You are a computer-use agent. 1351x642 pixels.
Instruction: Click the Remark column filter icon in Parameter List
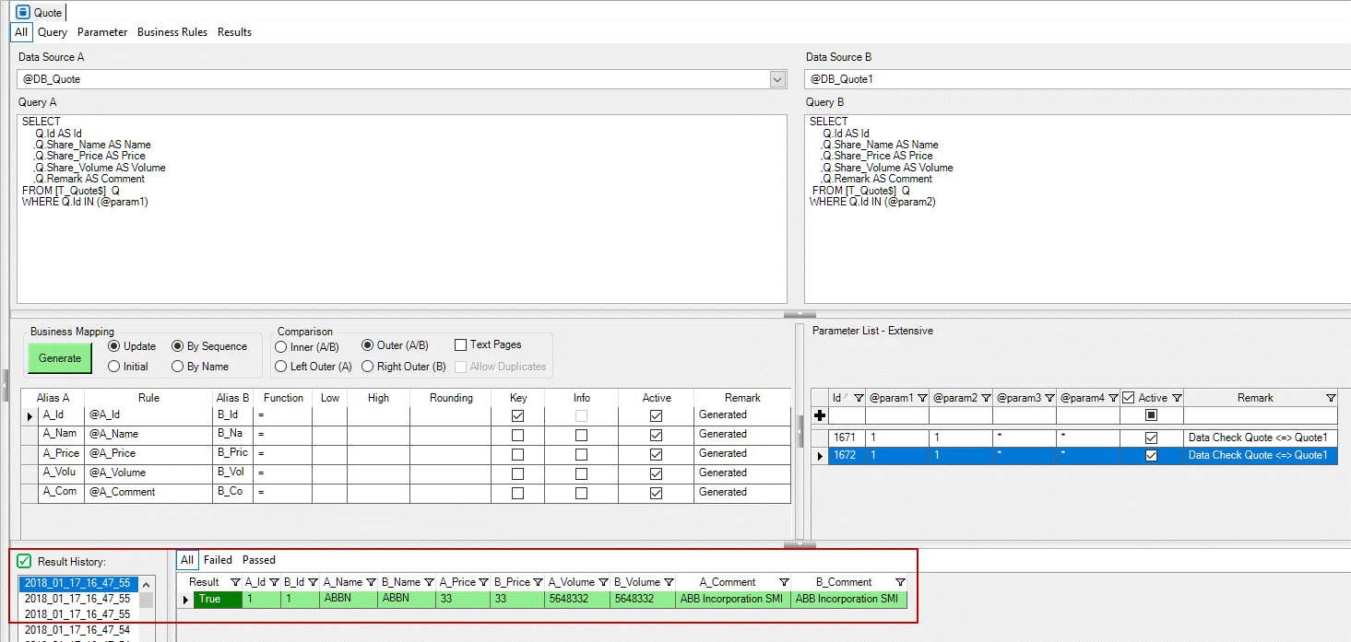pyautogui.click(x=1330, y=398)
